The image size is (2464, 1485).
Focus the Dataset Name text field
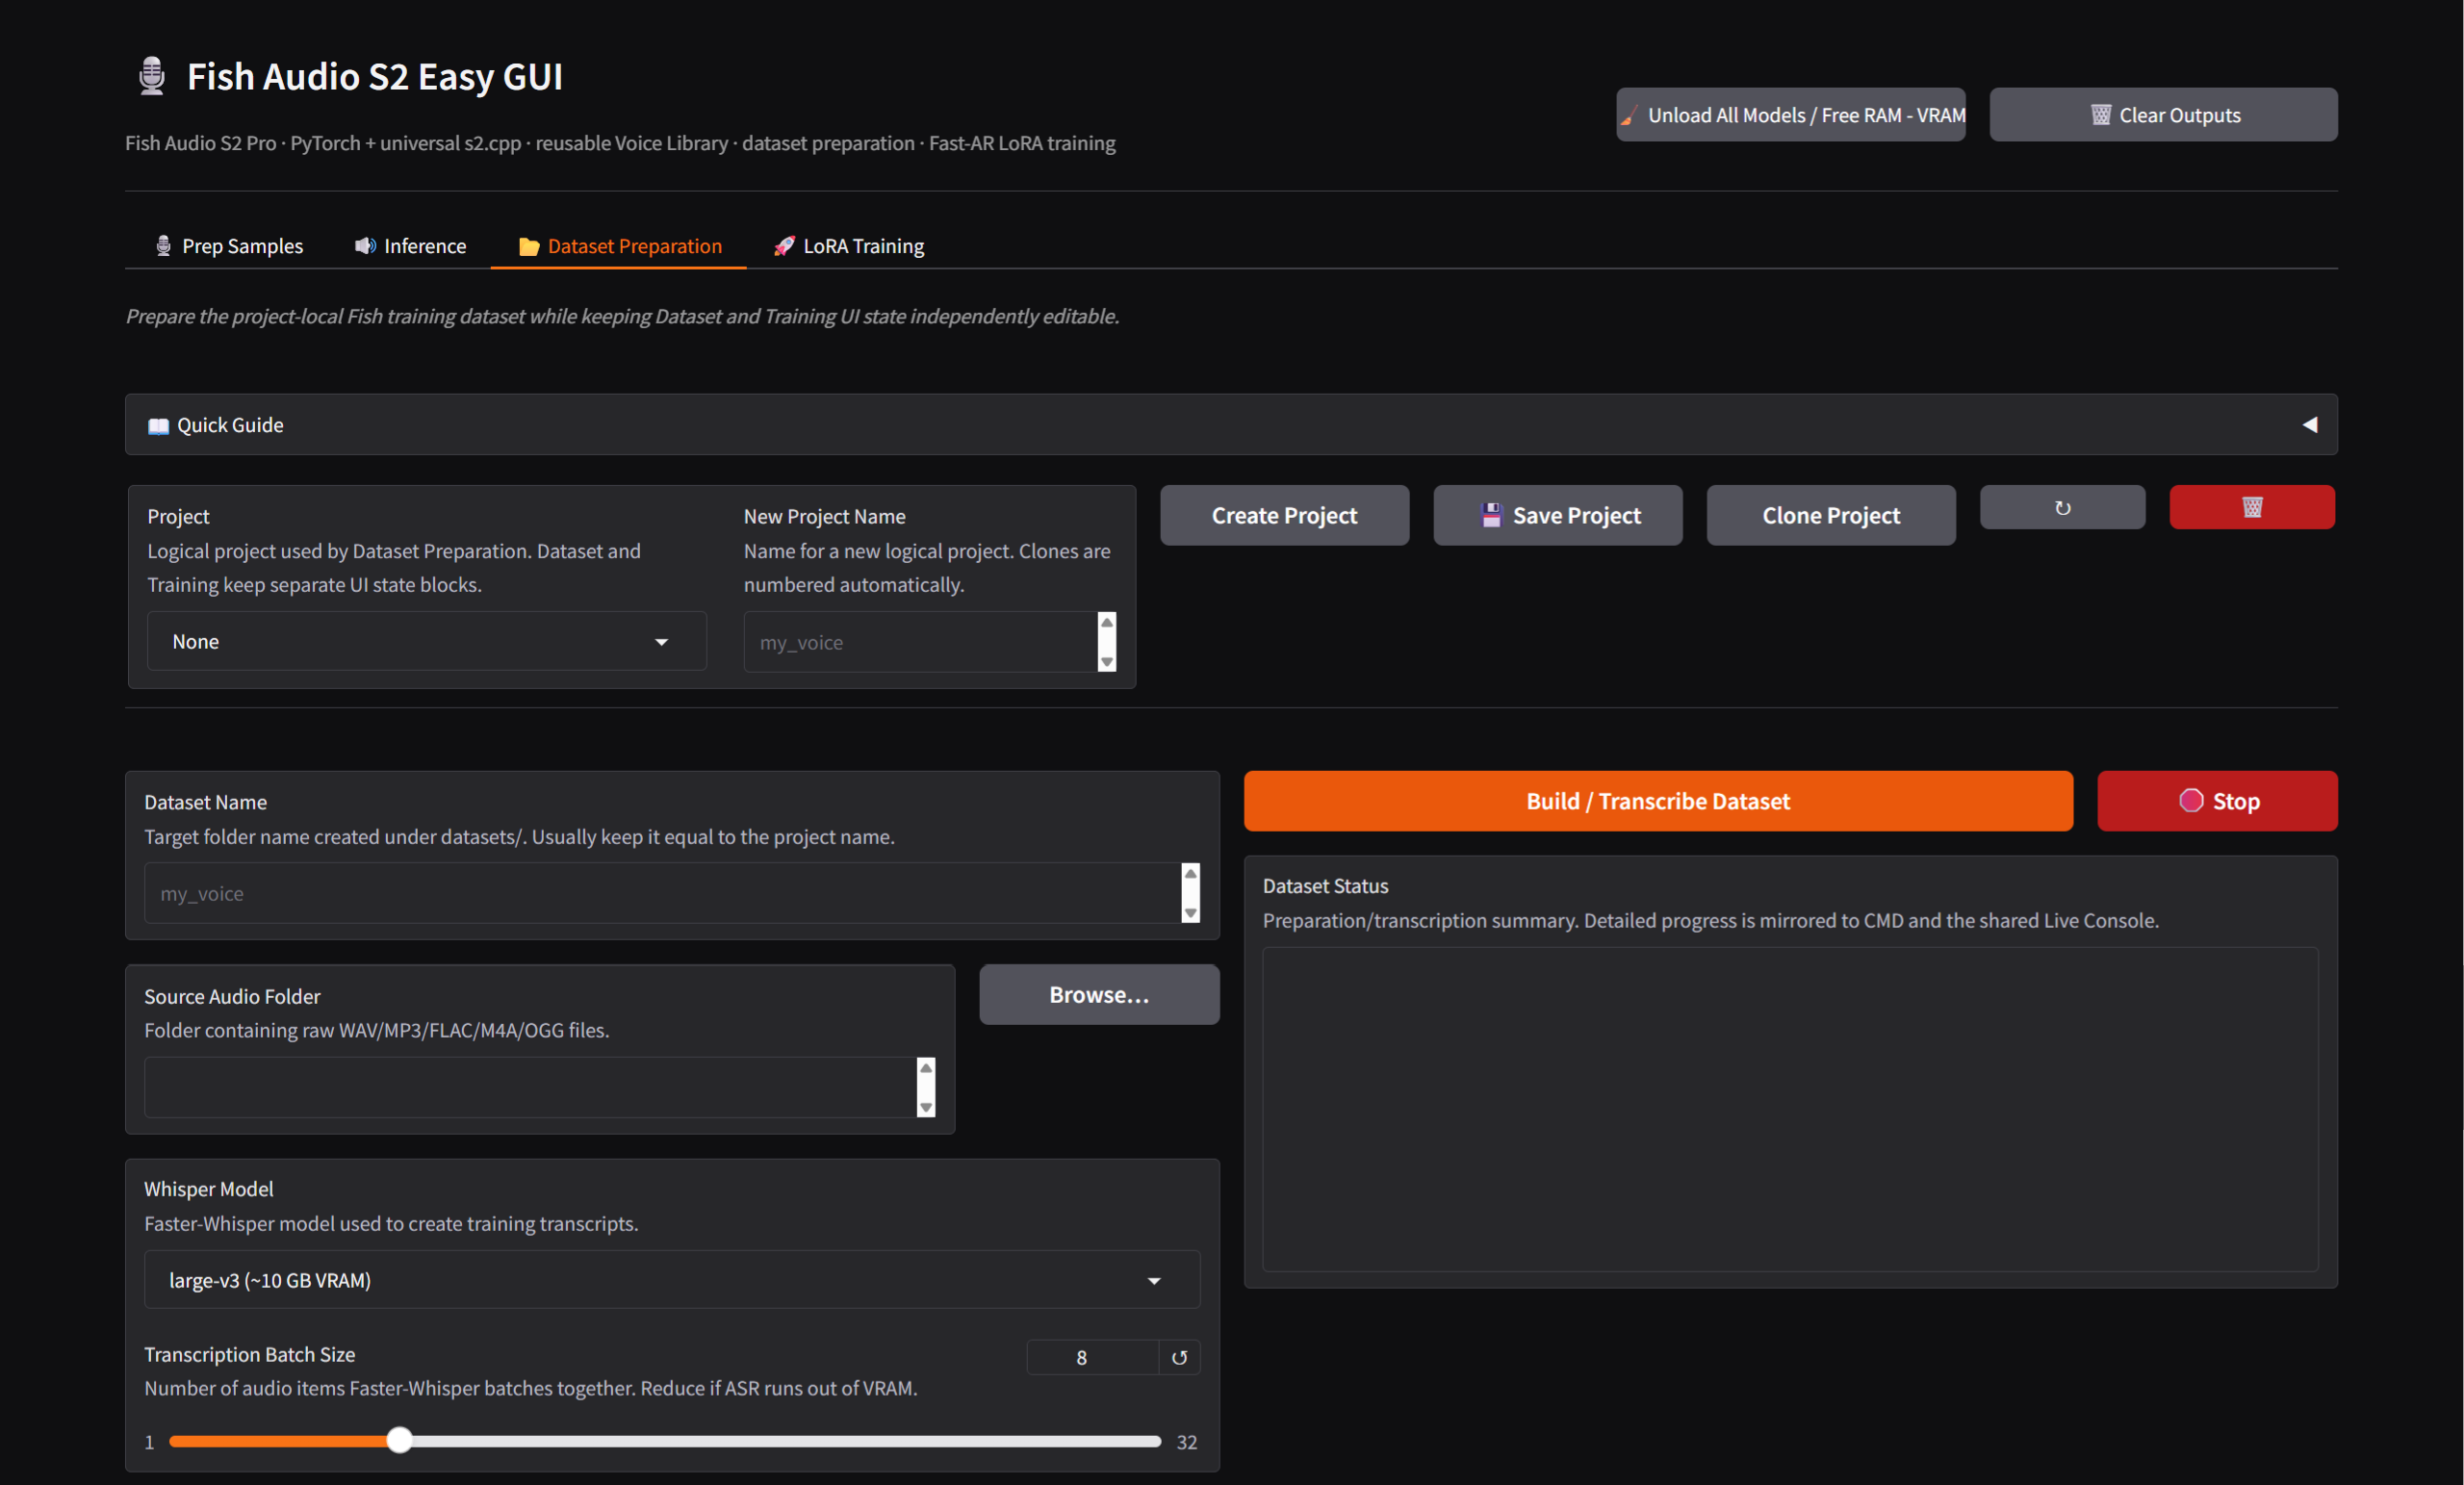click(x=662, y=893)
